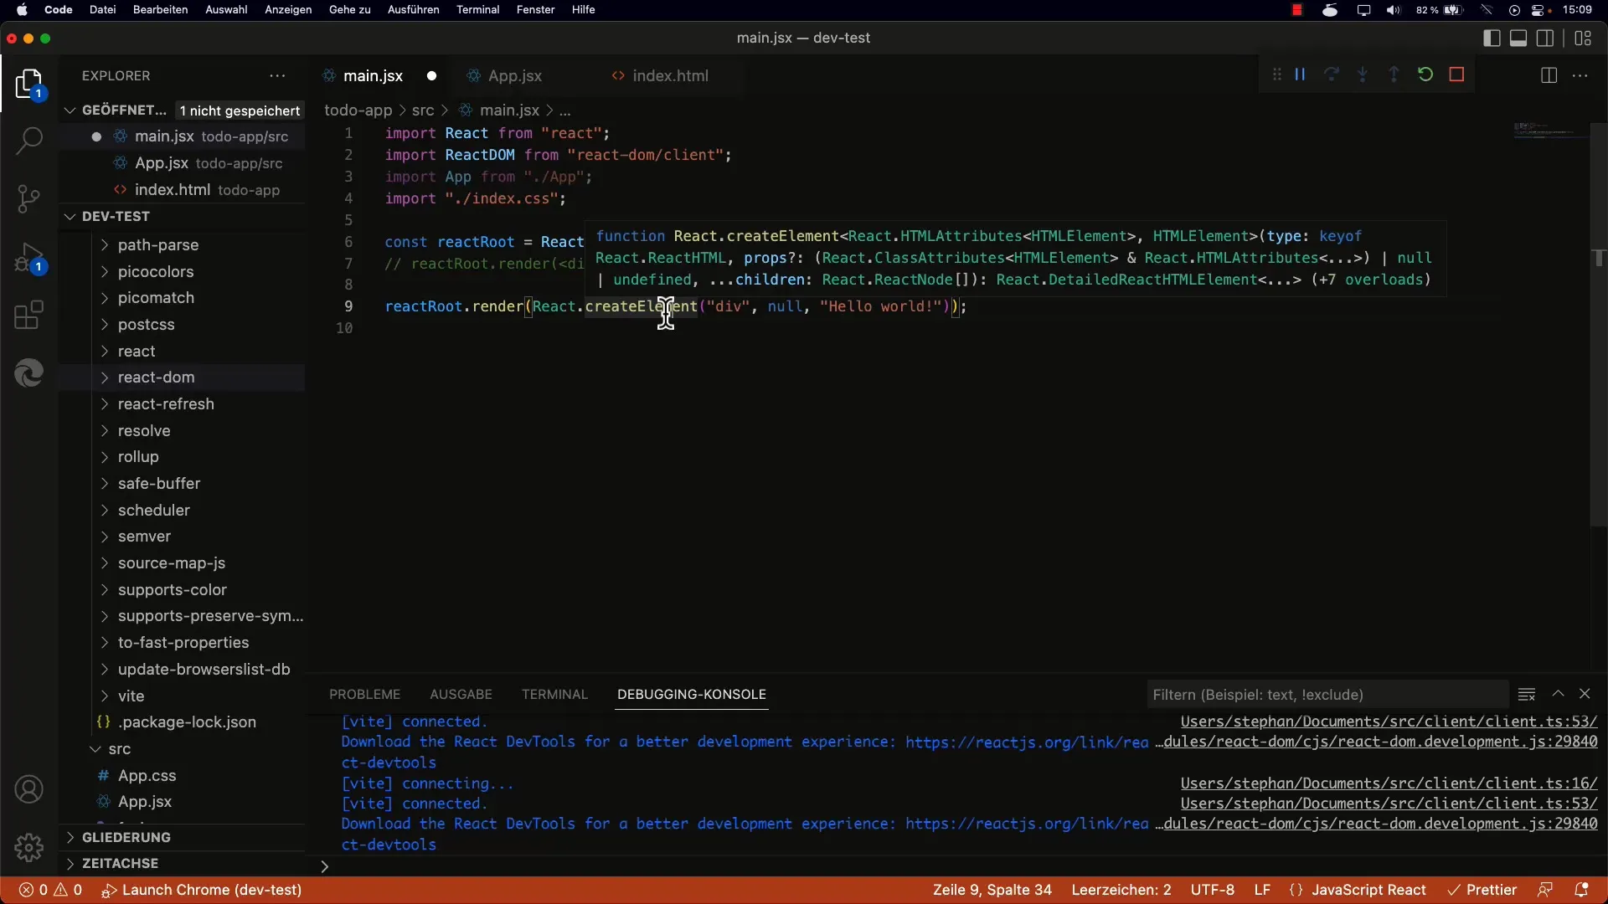Open client.ts:16 source link
Viewport: 1608px width, 904px height.
[x=1389, y=783]
